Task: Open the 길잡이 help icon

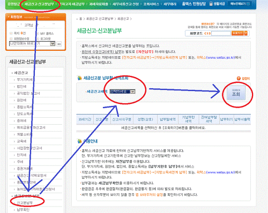Action: click(243, 78)
